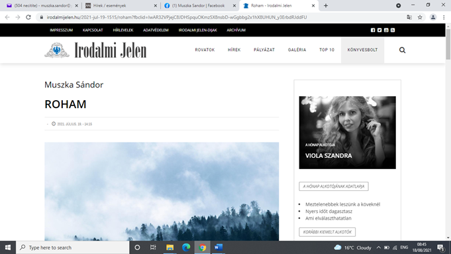This screenshot has height=254, width=451.
Task: Expand the hidden system tray icons chevron
Action: pyautogui.click(x=379, y=247)
